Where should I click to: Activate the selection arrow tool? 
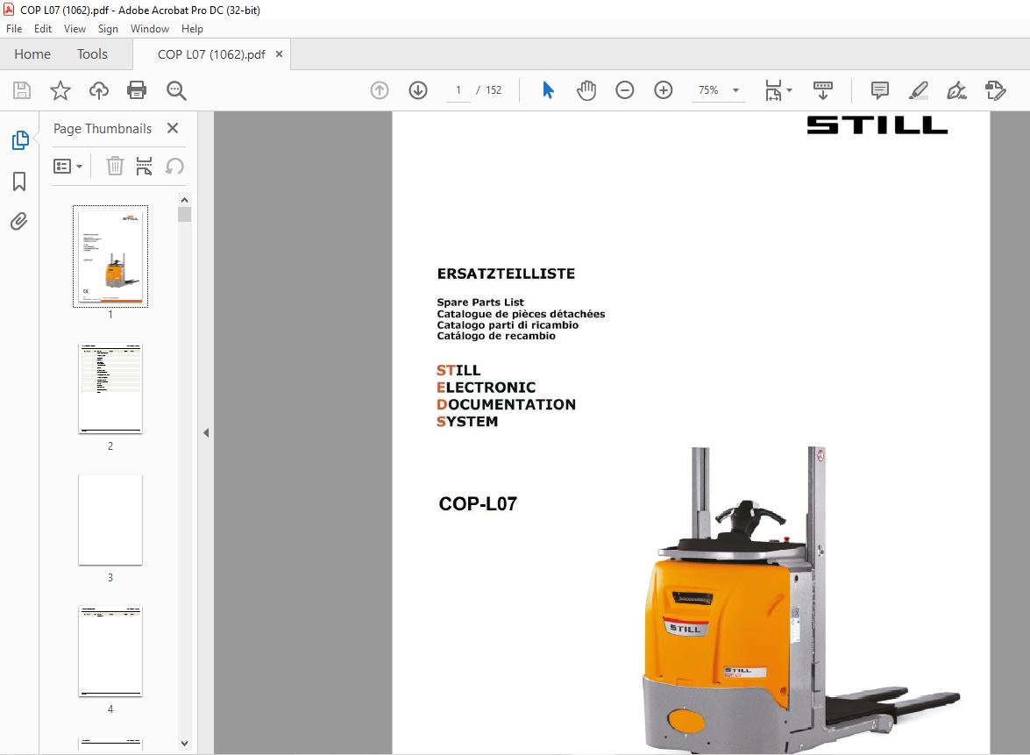[x=548, y=90]
